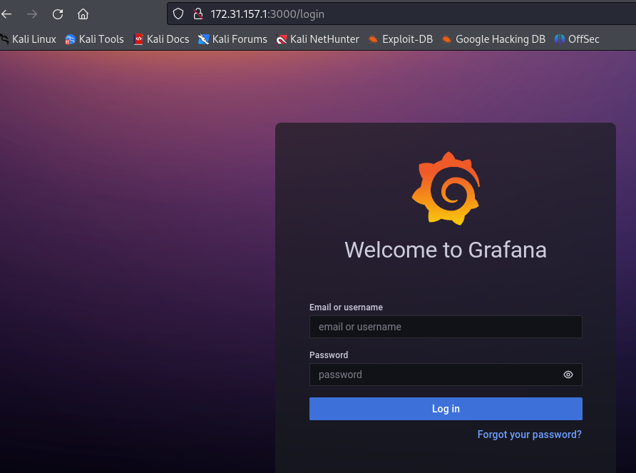
Task: Go to the browser home page
Action: click(83, 14)
